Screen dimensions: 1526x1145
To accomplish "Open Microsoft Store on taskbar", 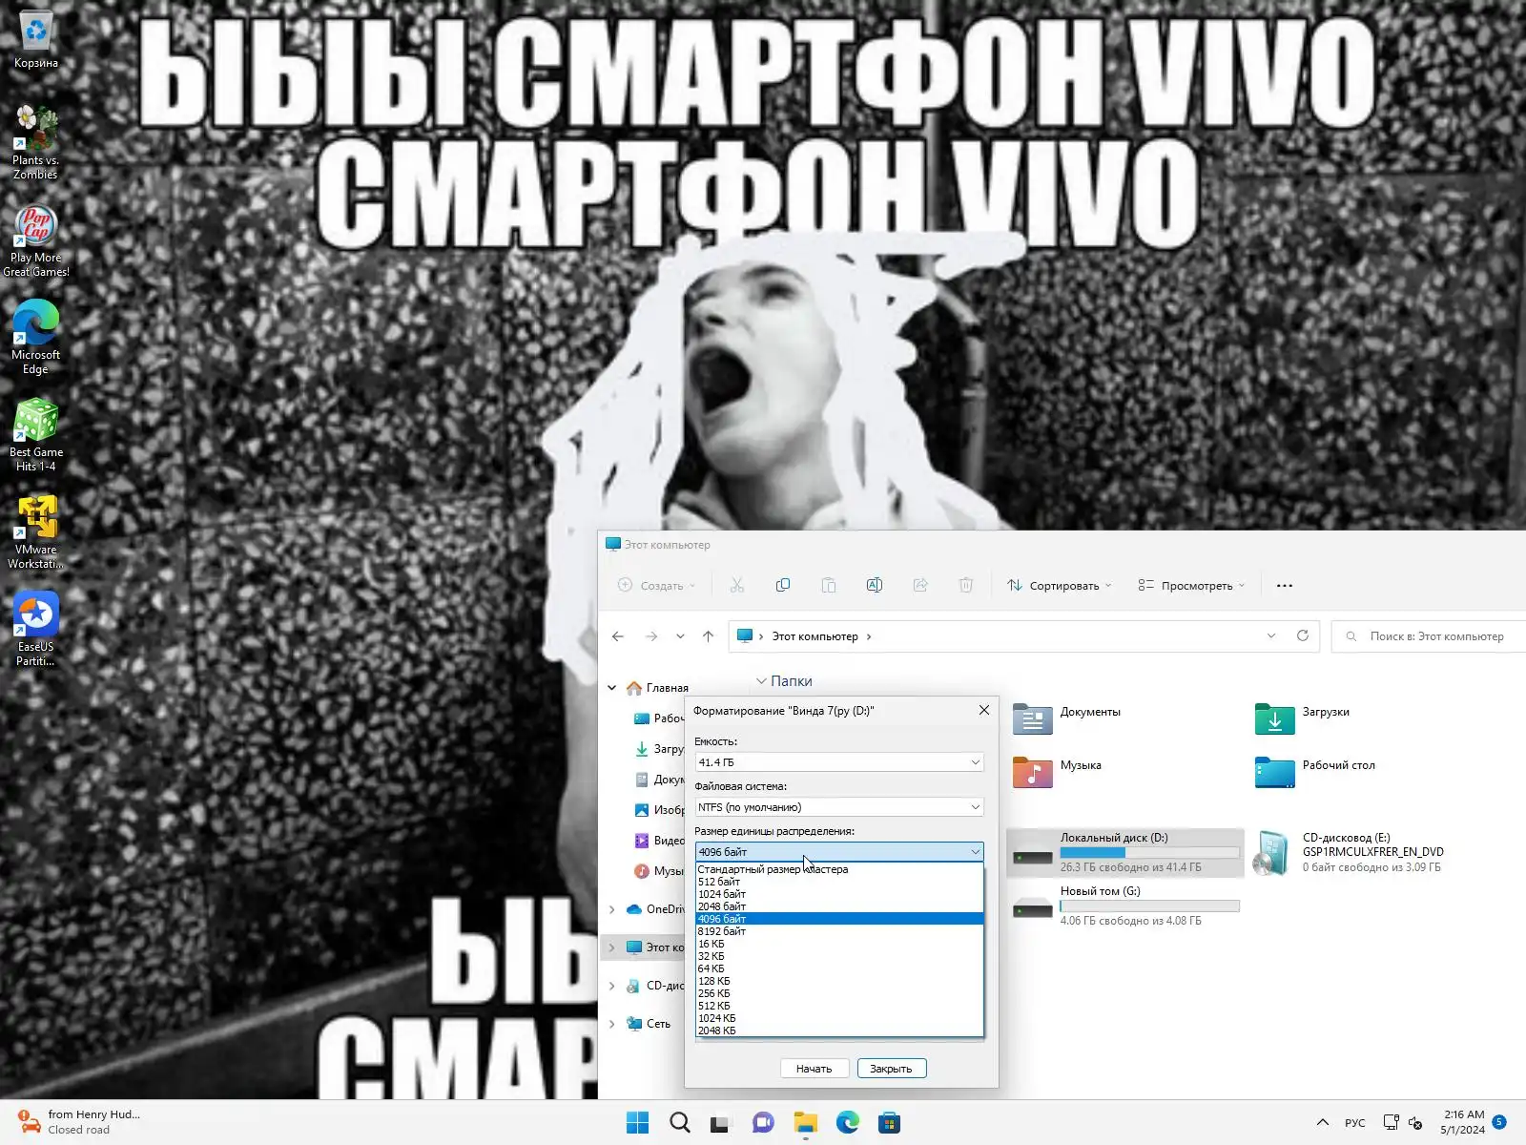I will pos(890,1123).
